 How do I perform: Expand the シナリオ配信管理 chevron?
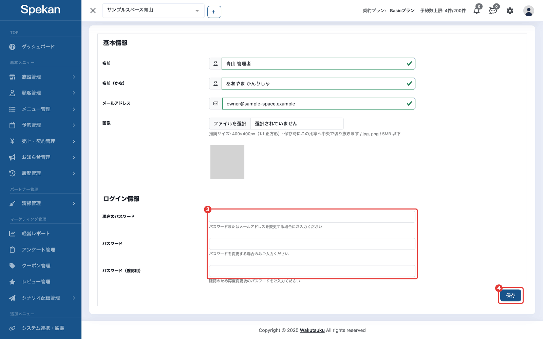point(74,298)
